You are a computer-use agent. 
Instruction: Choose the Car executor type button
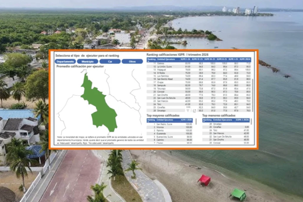[x=110, y=61]
